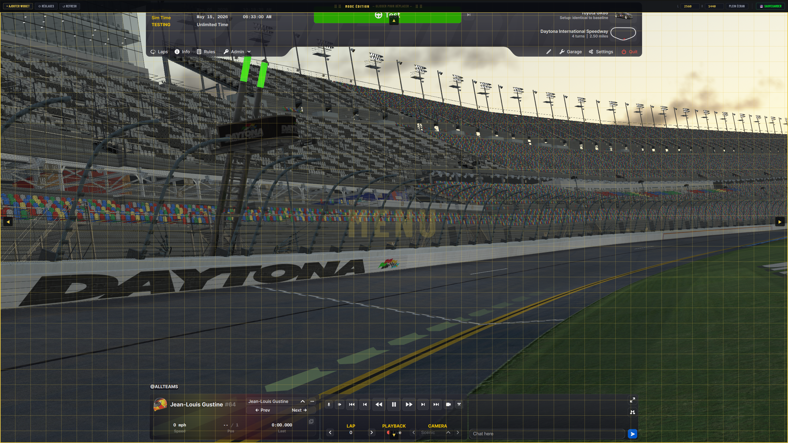Toggle the microphone icon in replay controls
Viewport: 788px width, 443px height.
click(329, 405)
